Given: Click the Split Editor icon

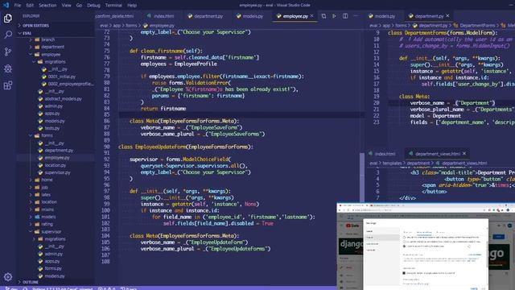Looking at the screenshot, I should click(345, 16).
